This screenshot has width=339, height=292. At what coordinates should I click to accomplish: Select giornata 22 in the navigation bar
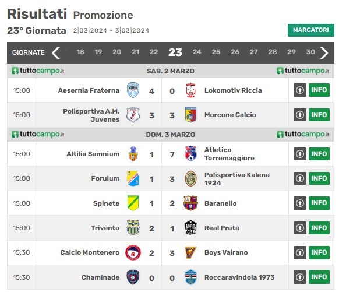point(154,52)
